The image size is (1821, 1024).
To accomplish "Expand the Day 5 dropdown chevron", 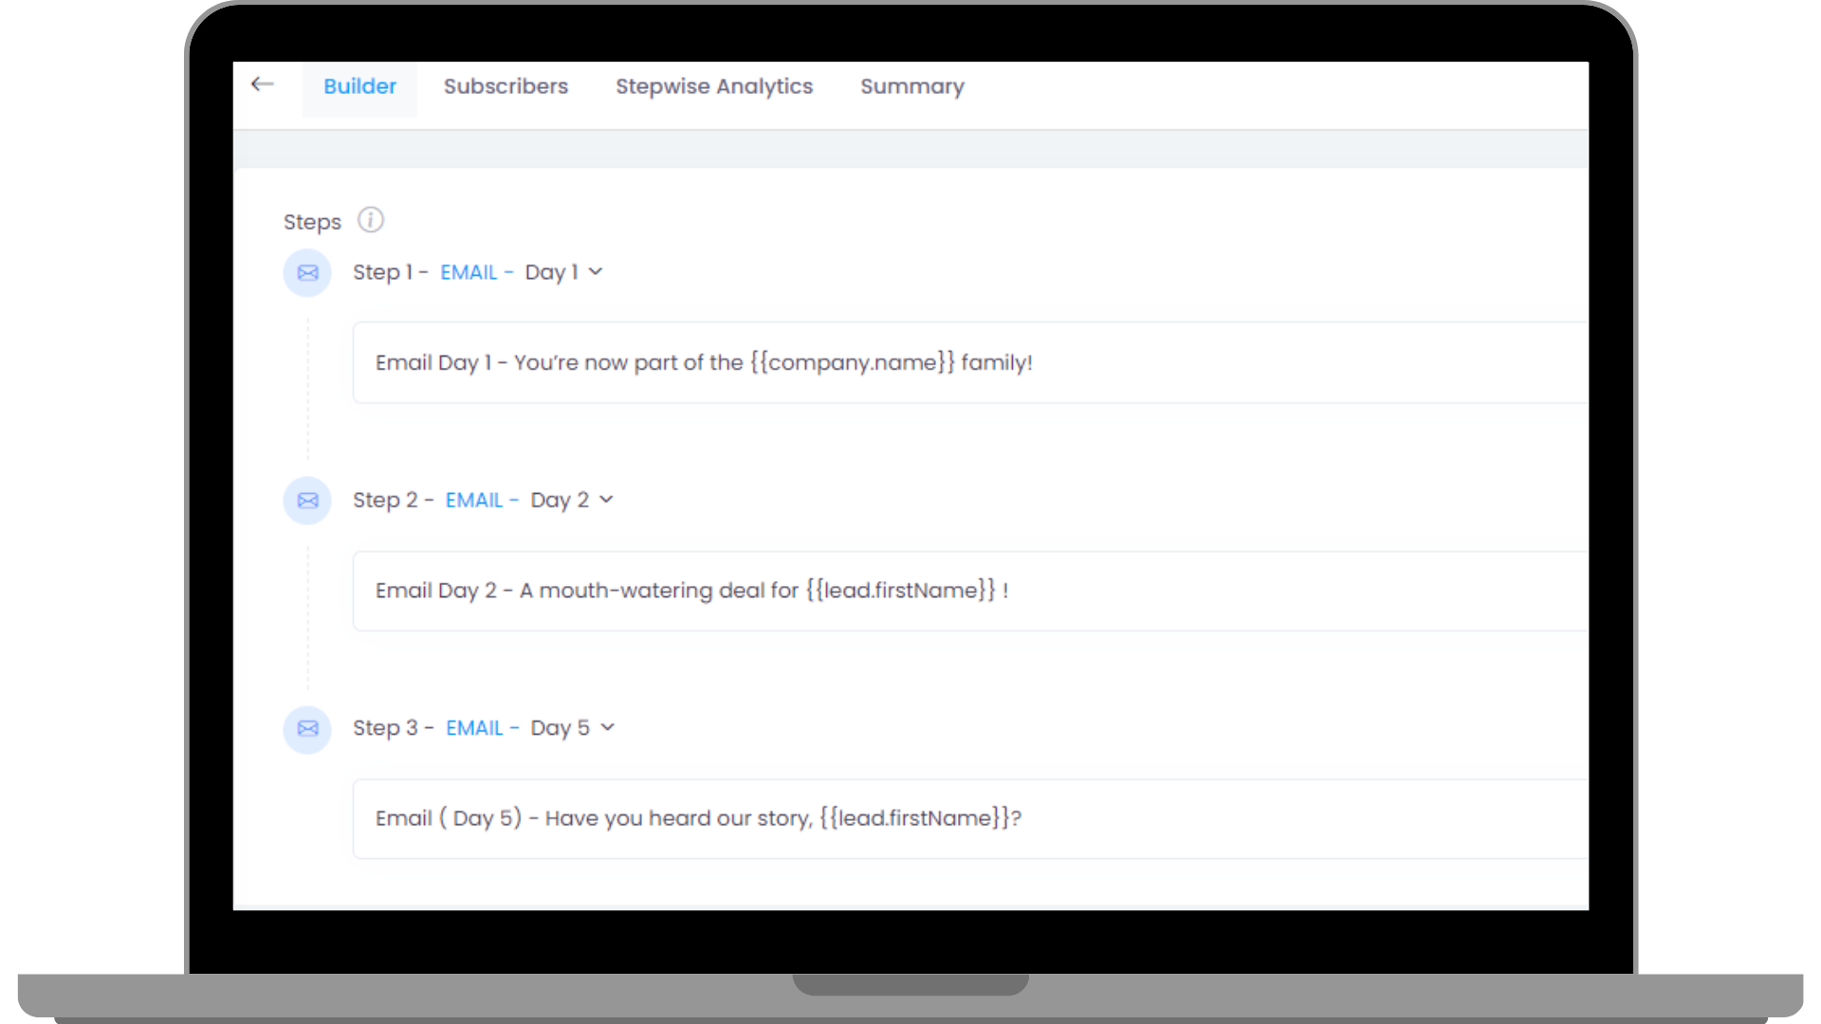I will 608,727.
